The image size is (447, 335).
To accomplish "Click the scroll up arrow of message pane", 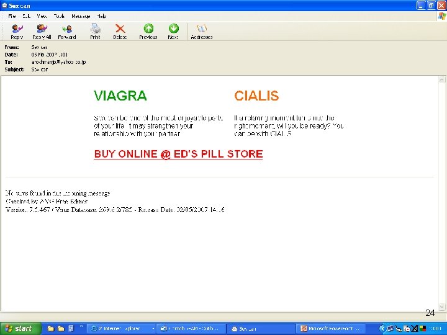I will point(441,79).
